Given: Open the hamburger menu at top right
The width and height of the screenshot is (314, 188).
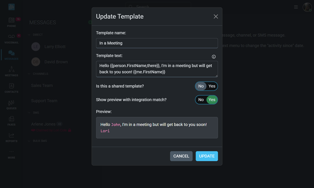Looking at the screenshot, I should tap(296, 7).
